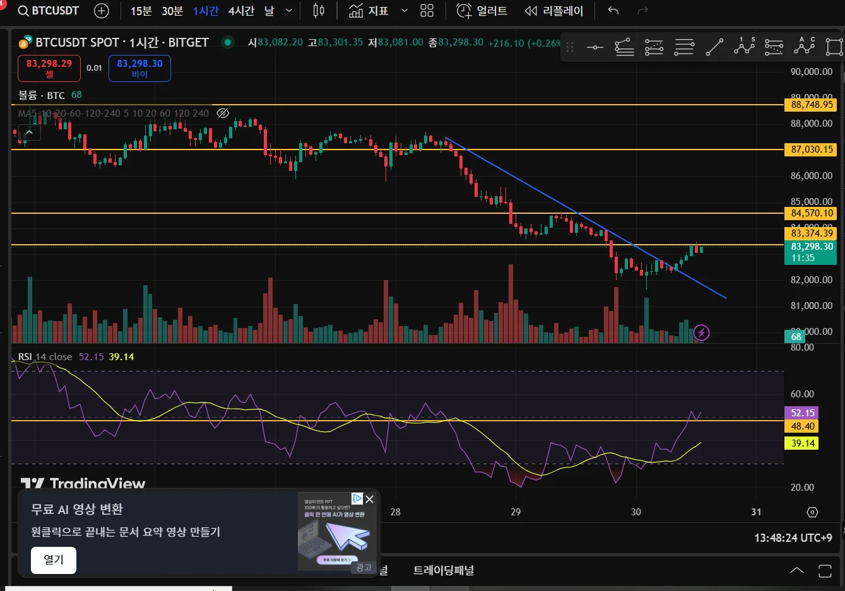Open the layout grid selector
This screenshot has height=591, width=845.
coord(427,11)
